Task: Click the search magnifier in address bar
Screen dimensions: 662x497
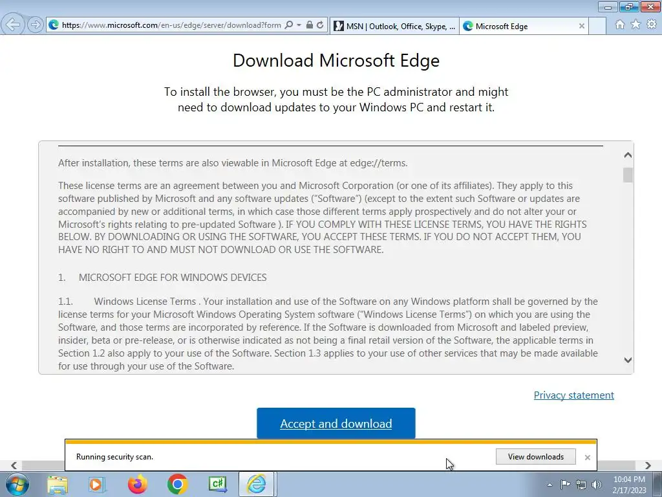Action: tap(289, 25)
